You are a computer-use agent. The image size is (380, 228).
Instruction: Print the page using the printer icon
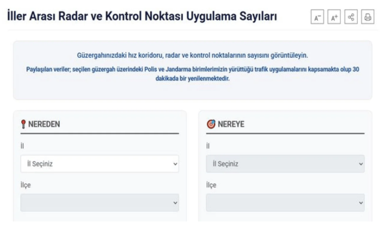coord(368,17)
